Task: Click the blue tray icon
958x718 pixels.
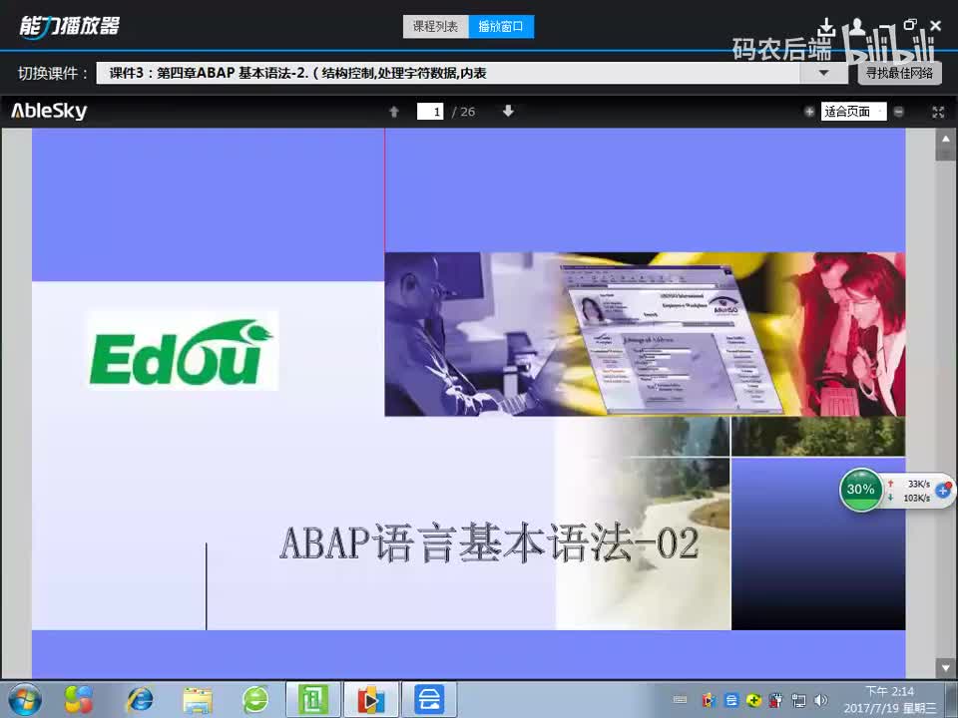Action: [731, 700]
